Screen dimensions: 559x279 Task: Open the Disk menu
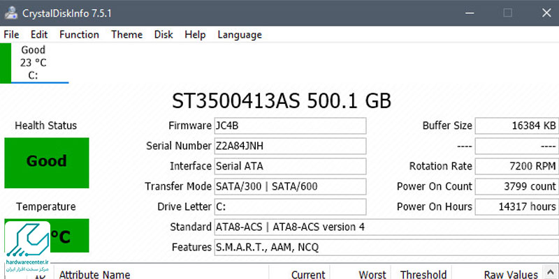(164, 34)
